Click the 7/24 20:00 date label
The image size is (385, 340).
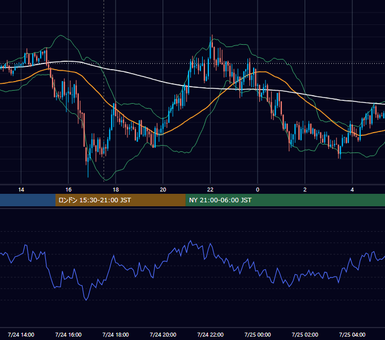(163, 334)
